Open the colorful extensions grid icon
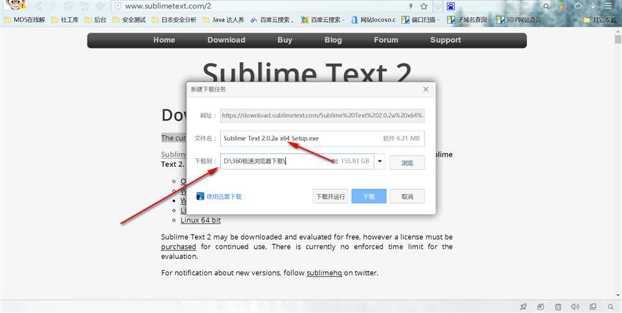 (562, 6)
